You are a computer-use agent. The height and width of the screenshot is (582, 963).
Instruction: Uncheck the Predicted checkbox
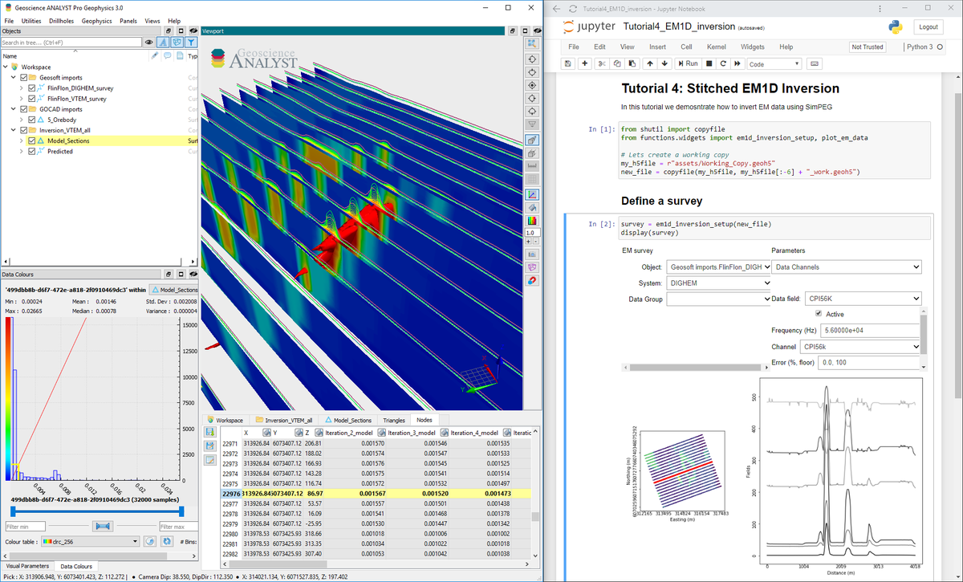click(32, 151)
